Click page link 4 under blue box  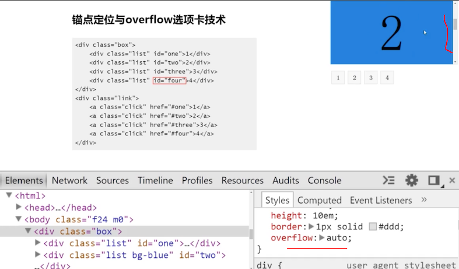coord(387,78)
